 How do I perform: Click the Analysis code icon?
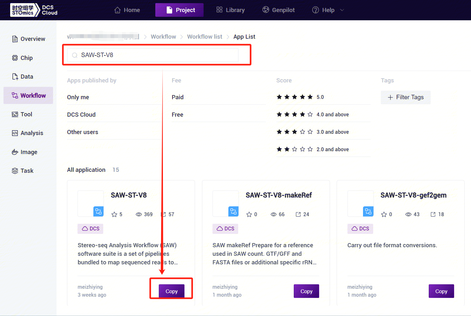(x=15, y=133)
